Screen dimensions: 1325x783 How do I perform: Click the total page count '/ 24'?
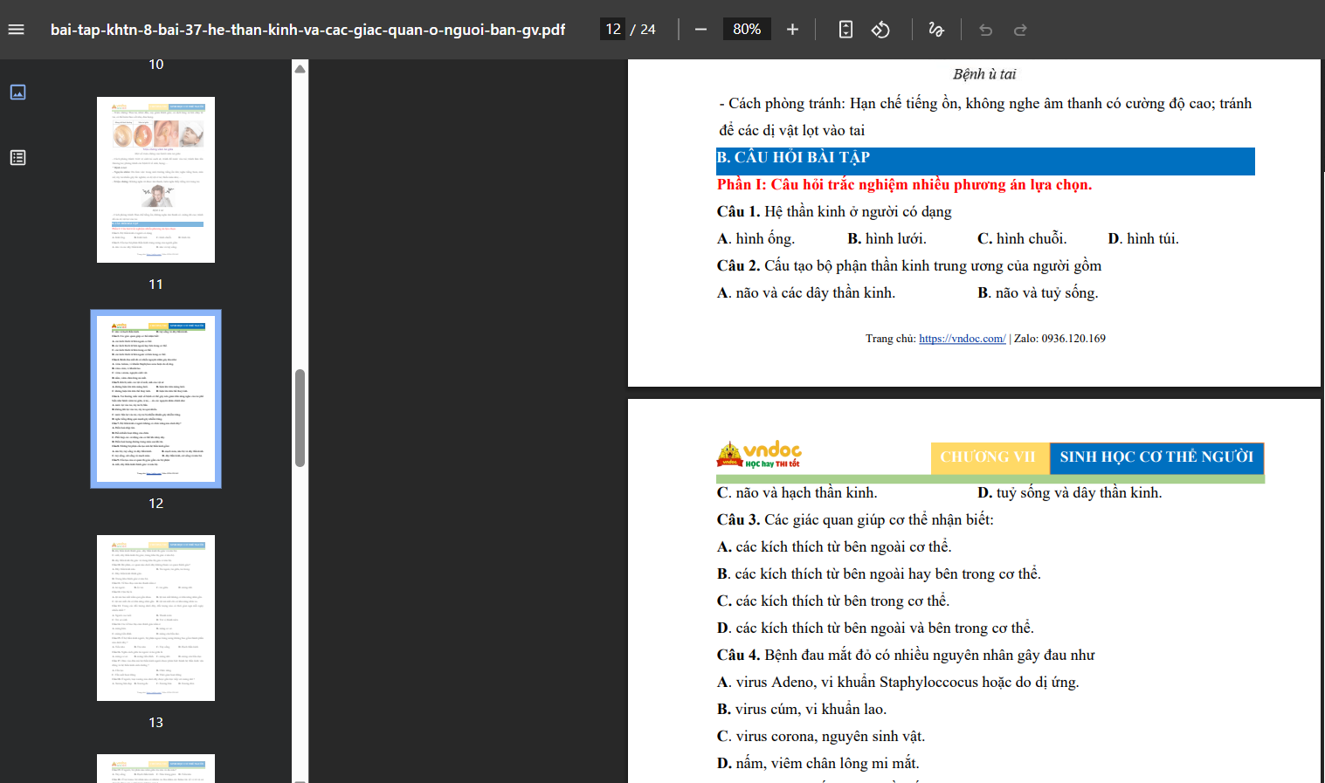(x=644, y=30)
